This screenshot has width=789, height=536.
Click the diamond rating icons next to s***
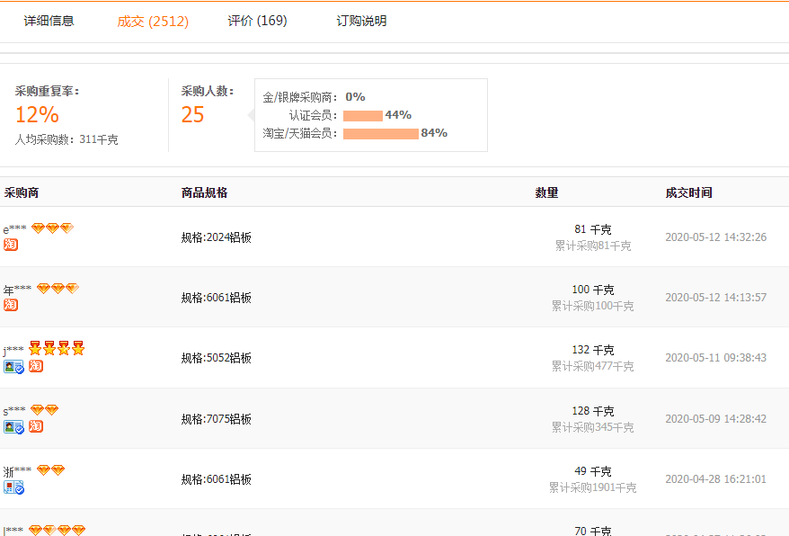point(44,410)
